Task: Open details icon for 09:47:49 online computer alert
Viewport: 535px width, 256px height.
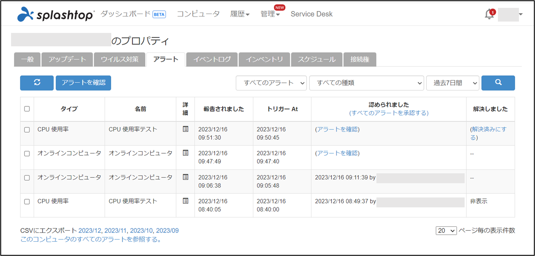Action: point(185,153)
